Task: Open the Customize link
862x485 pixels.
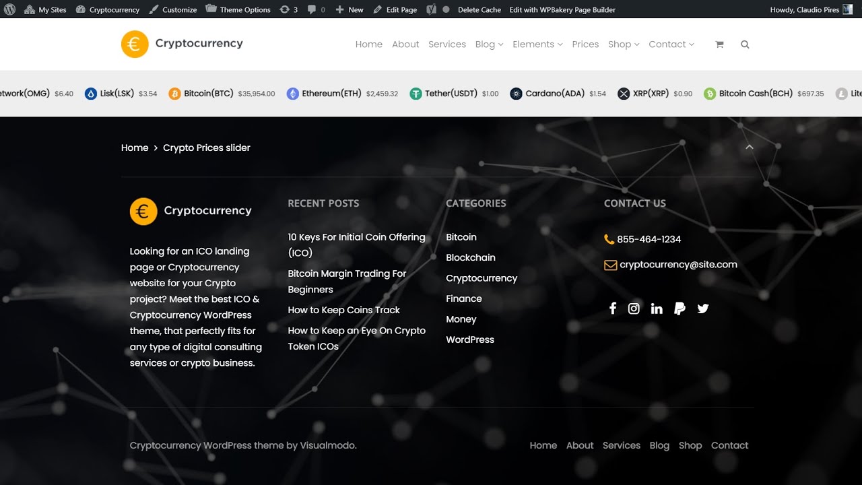Action: click(173, 9)
